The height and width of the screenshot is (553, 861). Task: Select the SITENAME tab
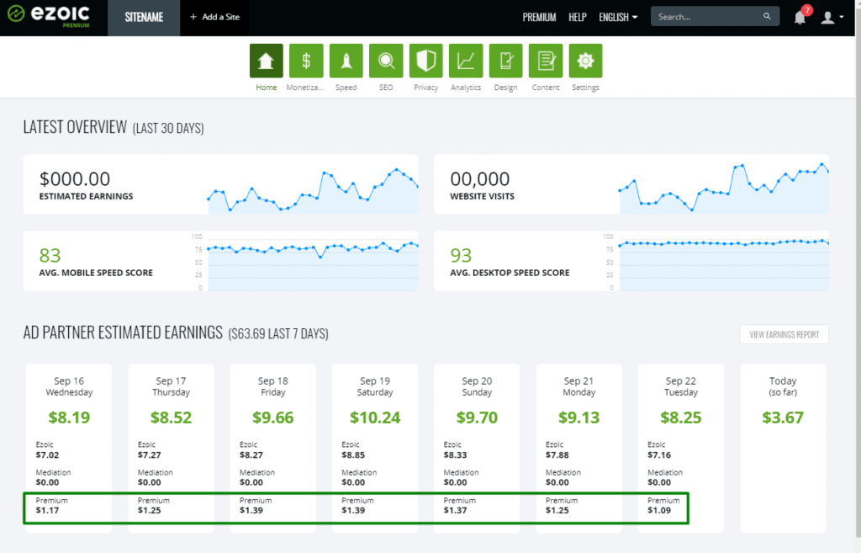click(x=144, y=17)
